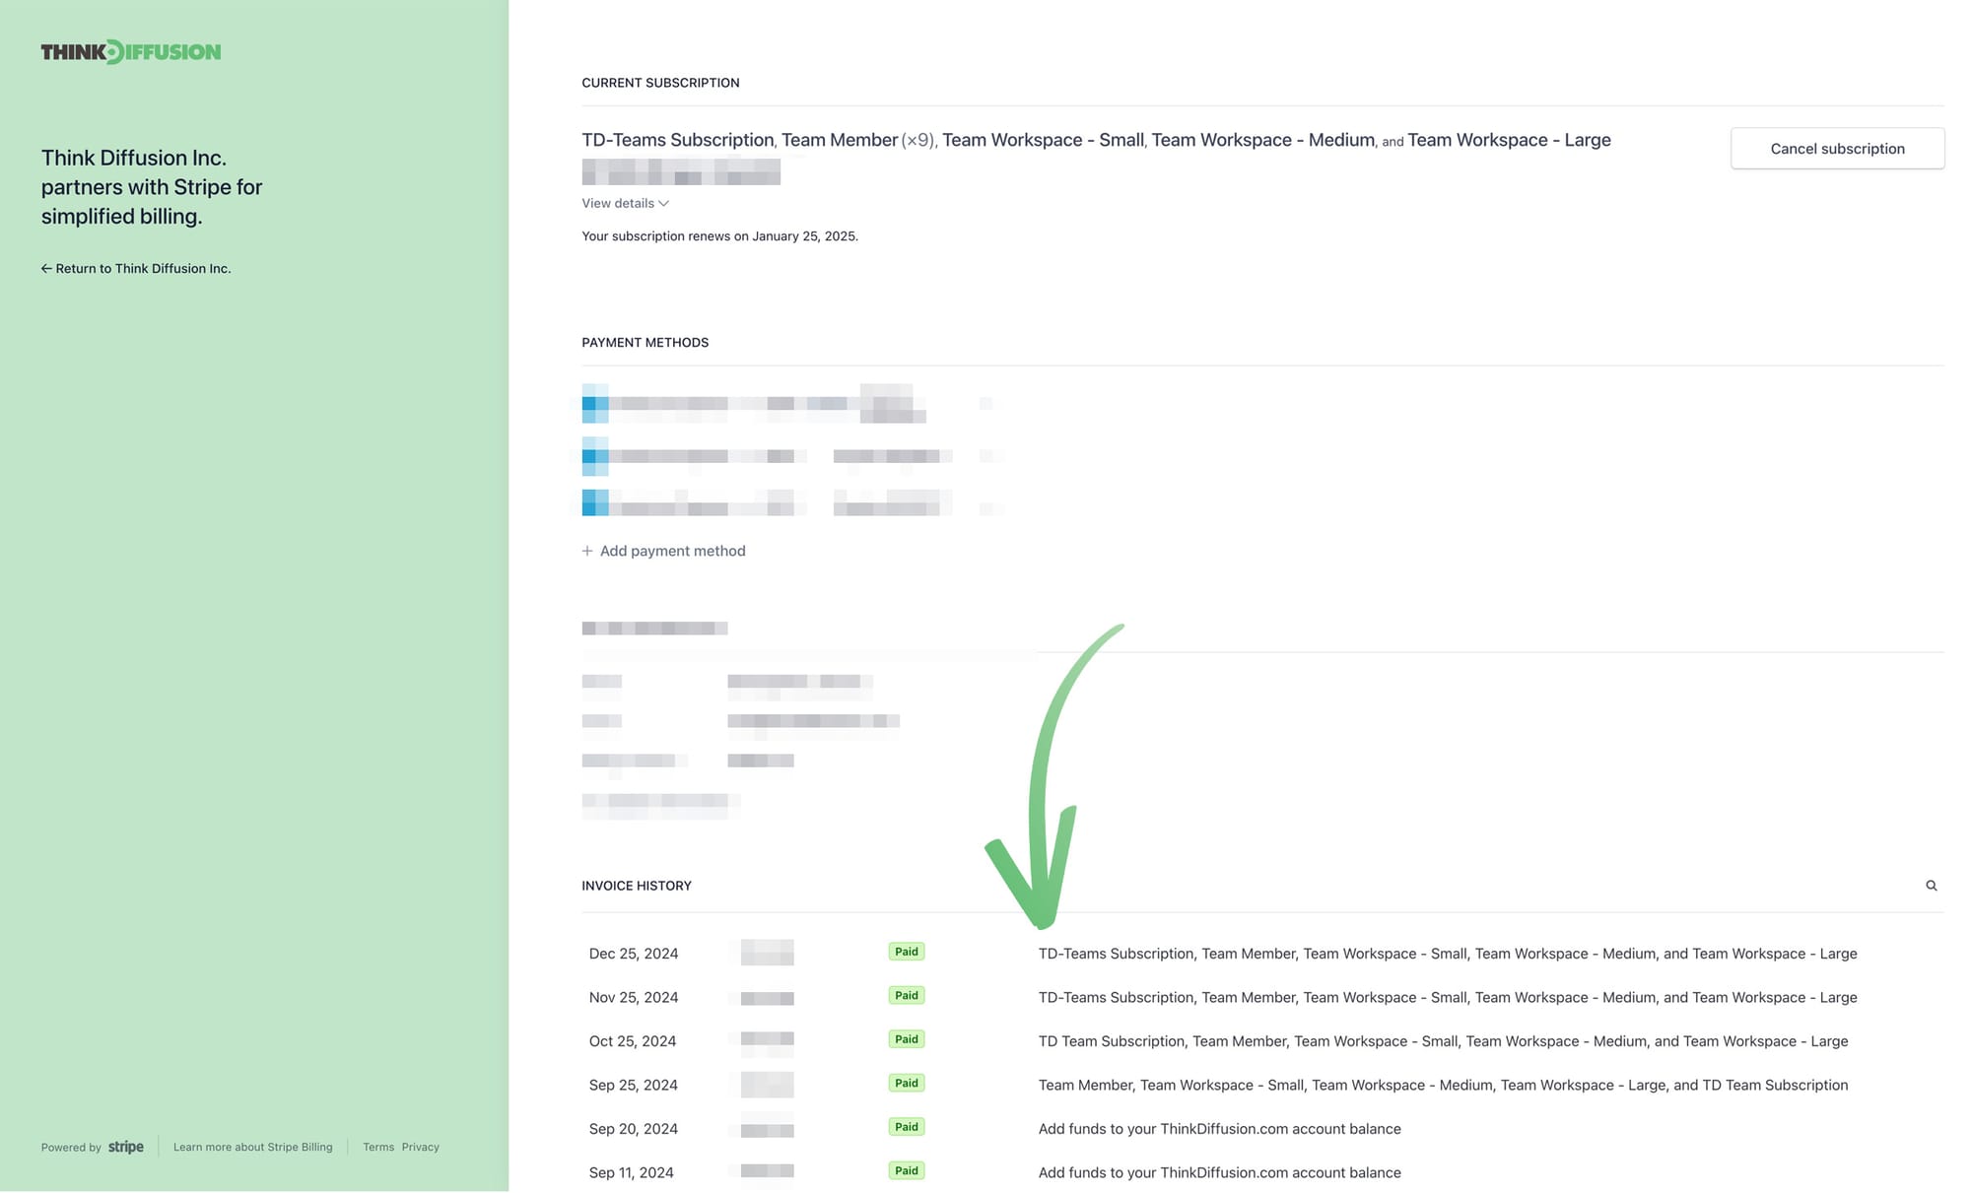Click the back arrow beside Return link

46,269
